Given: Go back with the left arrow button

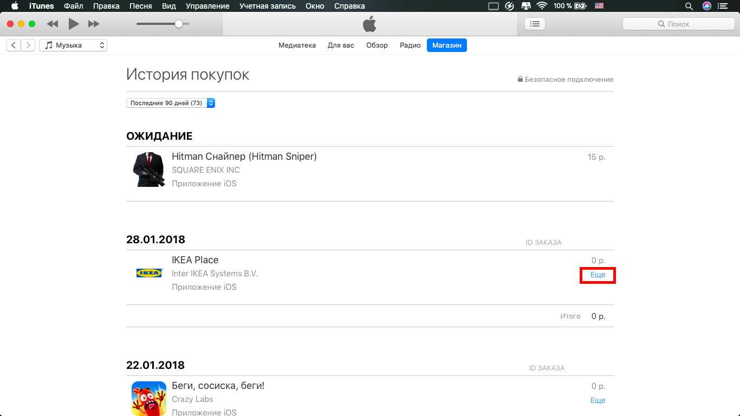Looking at the screenshot, I should coord(14,45).
